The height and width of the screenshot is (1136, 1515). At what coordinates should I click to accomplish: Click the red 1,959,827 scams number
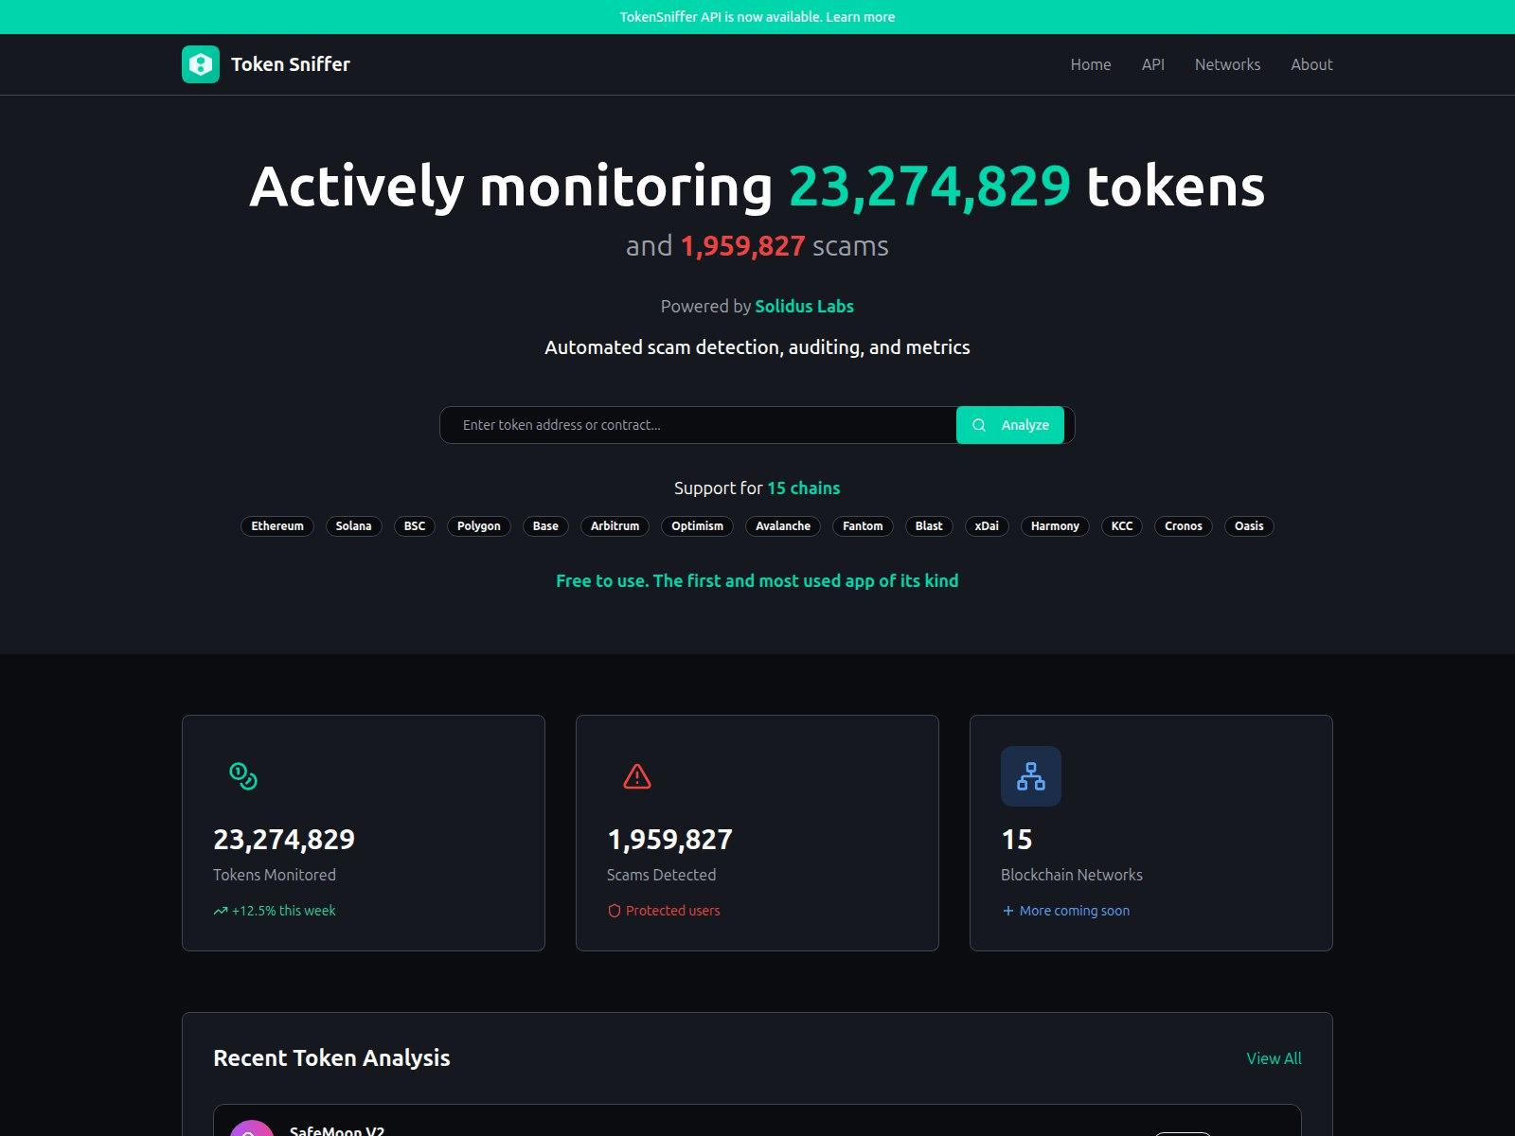pos(743,246)
